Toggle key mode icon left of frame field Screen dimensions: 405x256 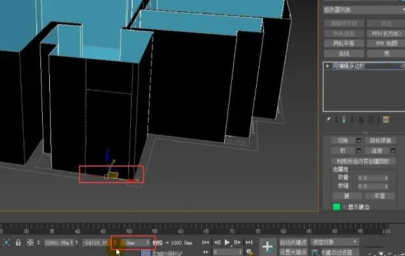[x=206, y=252]
